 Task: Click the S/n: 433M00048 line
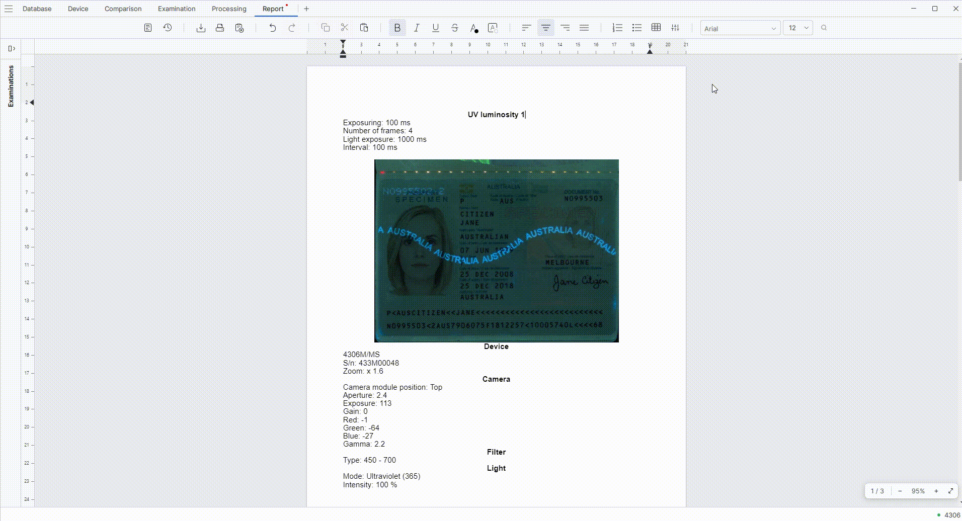[x=371, y=363]
